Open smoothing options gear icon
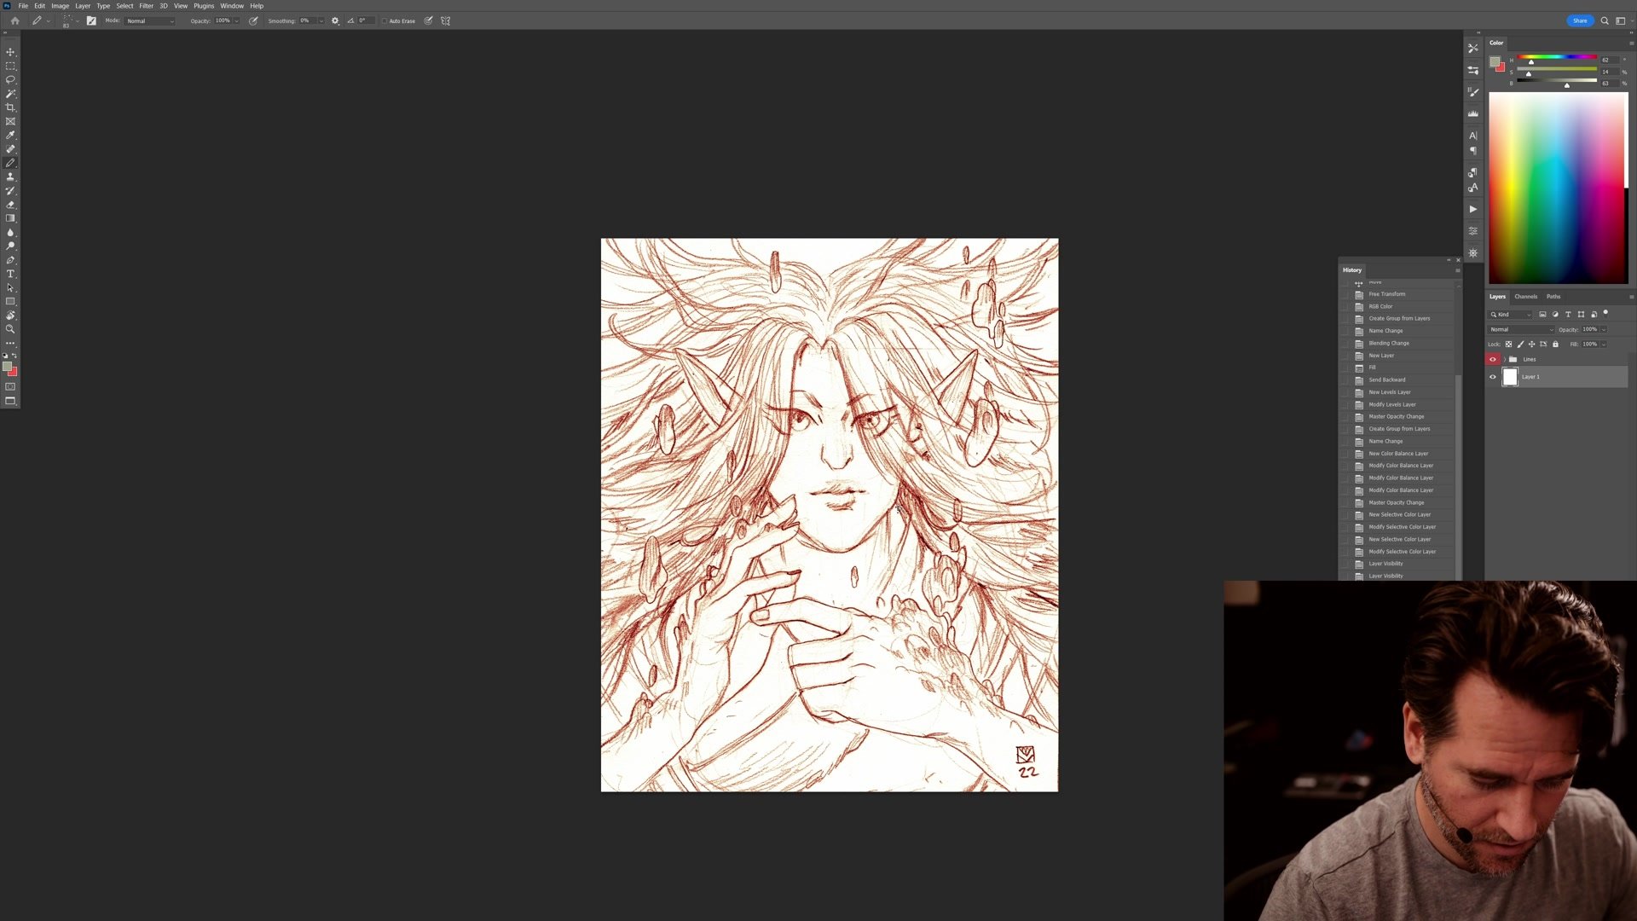 click(x=335, y=20)
